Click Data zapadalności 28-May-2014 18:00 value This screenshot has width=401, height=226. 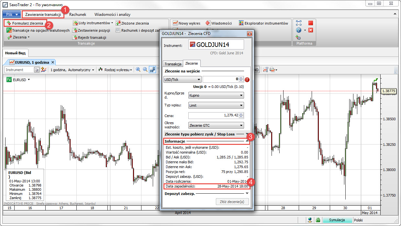tap(232, 186)
